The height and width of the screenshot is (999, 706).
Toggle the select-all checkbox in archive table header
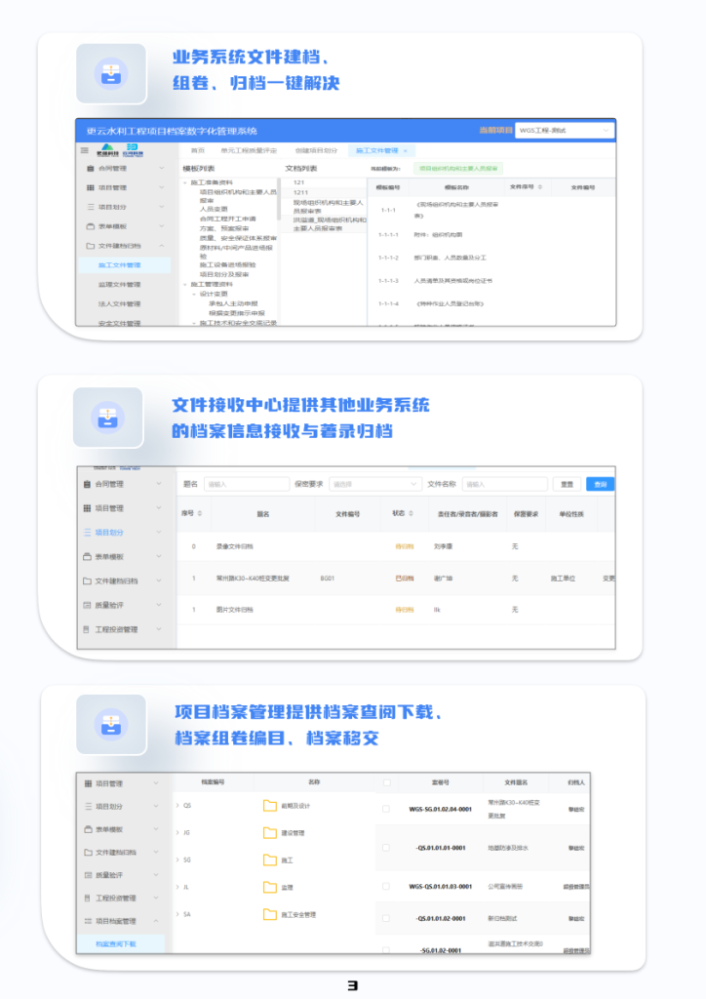tap(386, 781)
